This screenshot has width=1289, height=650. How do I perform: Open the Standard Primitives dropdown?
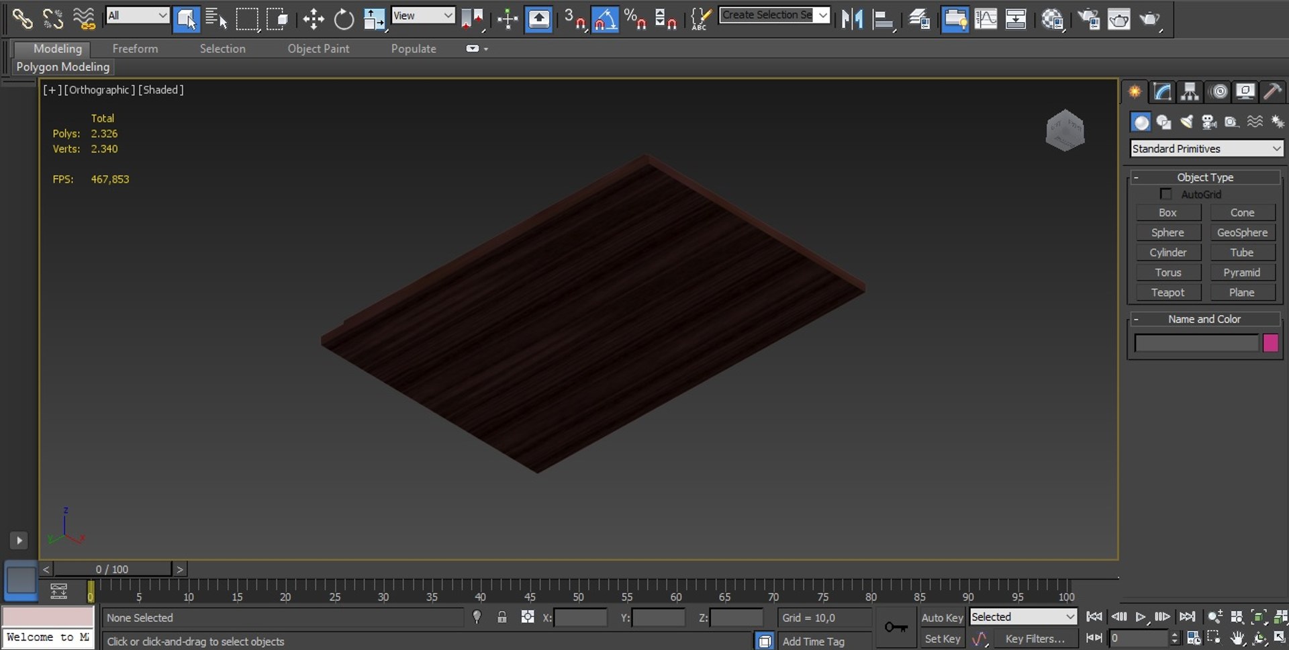click(x=1206, y=148)
